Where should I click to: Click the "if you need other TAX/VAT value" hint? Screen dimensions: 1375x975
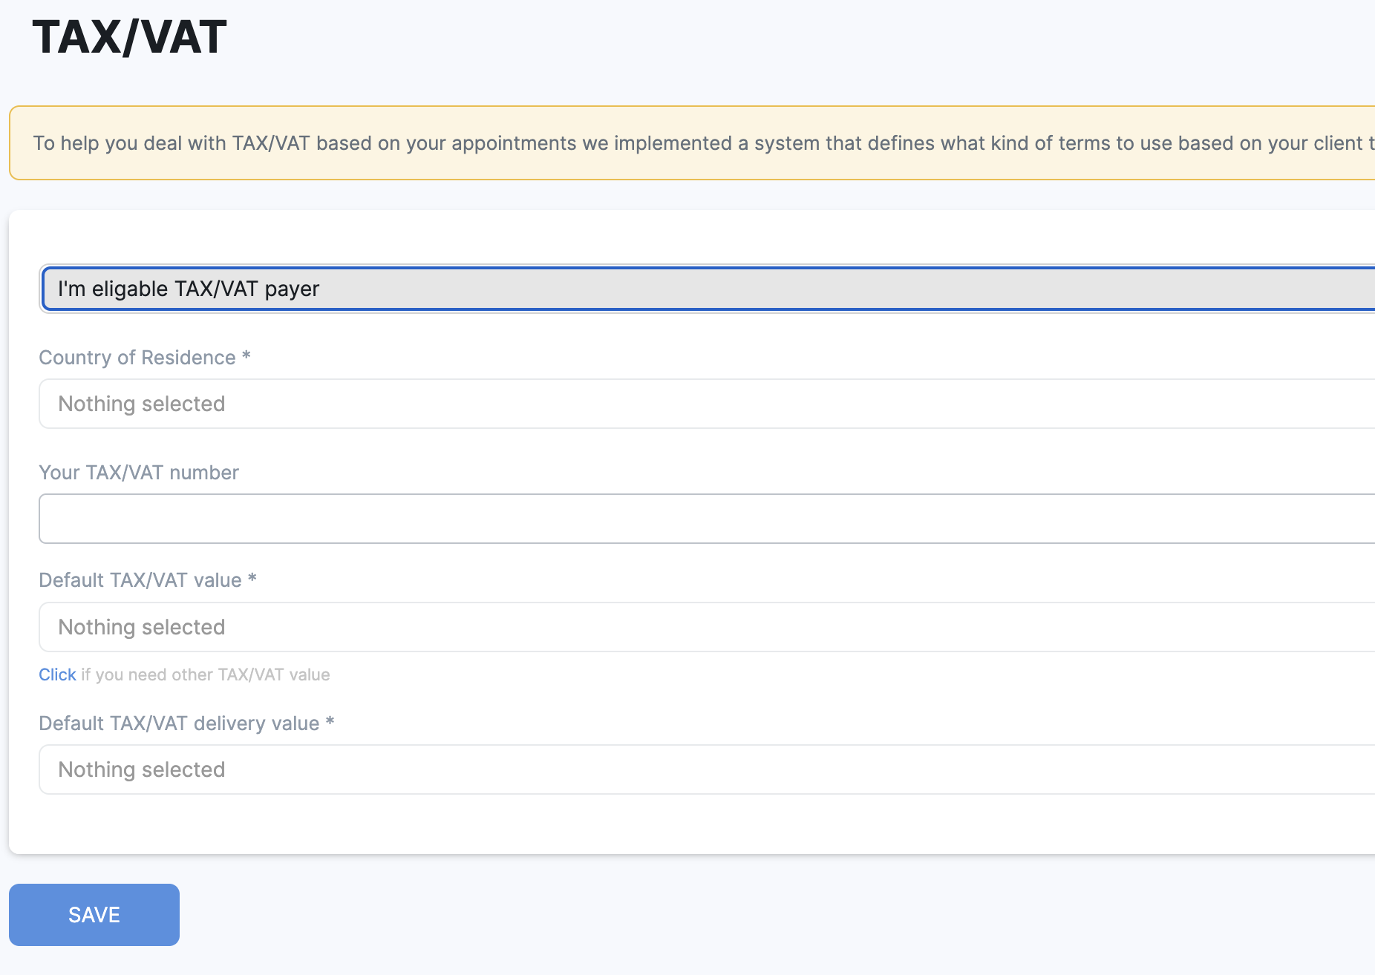[206, 674]
